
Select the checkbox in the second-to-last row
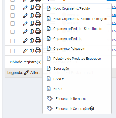pyautogui.click(x=12, y=41)
